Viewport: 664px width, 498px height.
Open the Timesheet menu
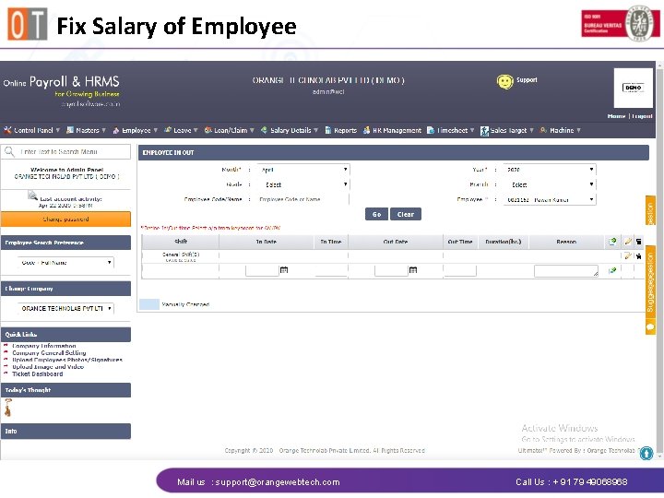tap(451, 130)
